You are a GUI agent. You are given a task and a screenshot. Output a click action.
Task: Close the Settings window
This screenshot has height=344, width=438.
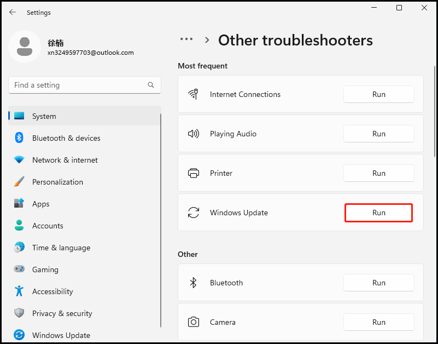coord(424,8)
